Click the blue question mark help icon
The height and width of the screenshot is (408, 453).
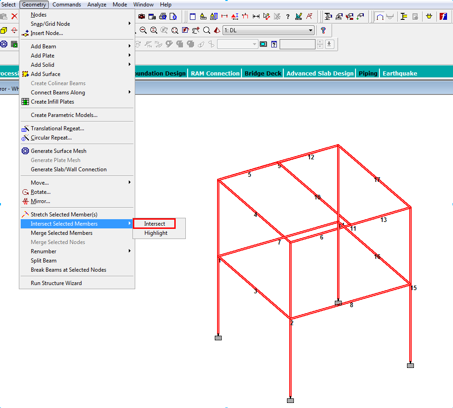(x=323, y=30)
